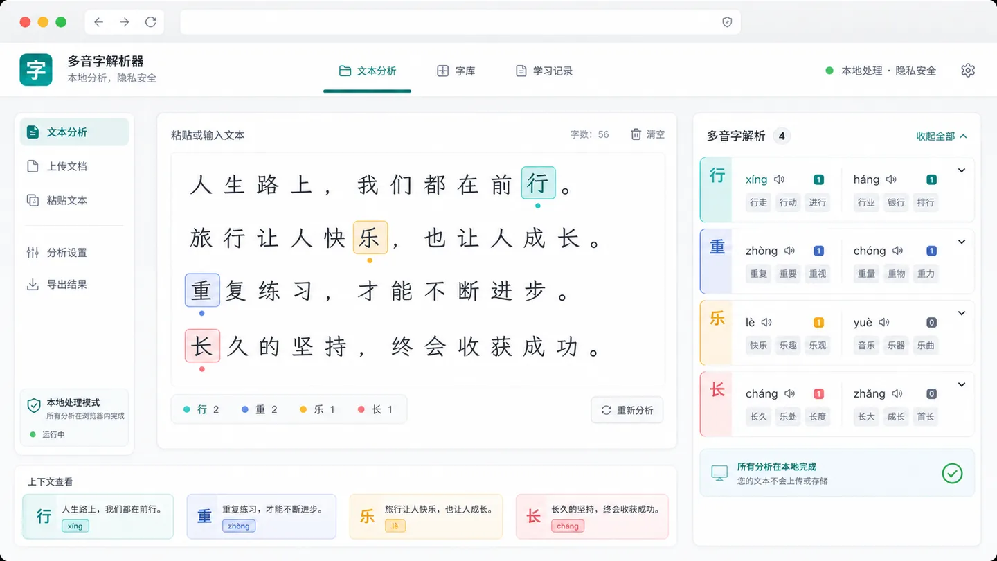
Task: Play audio for lè pronunciation
Action: click(x=766, y=322)
